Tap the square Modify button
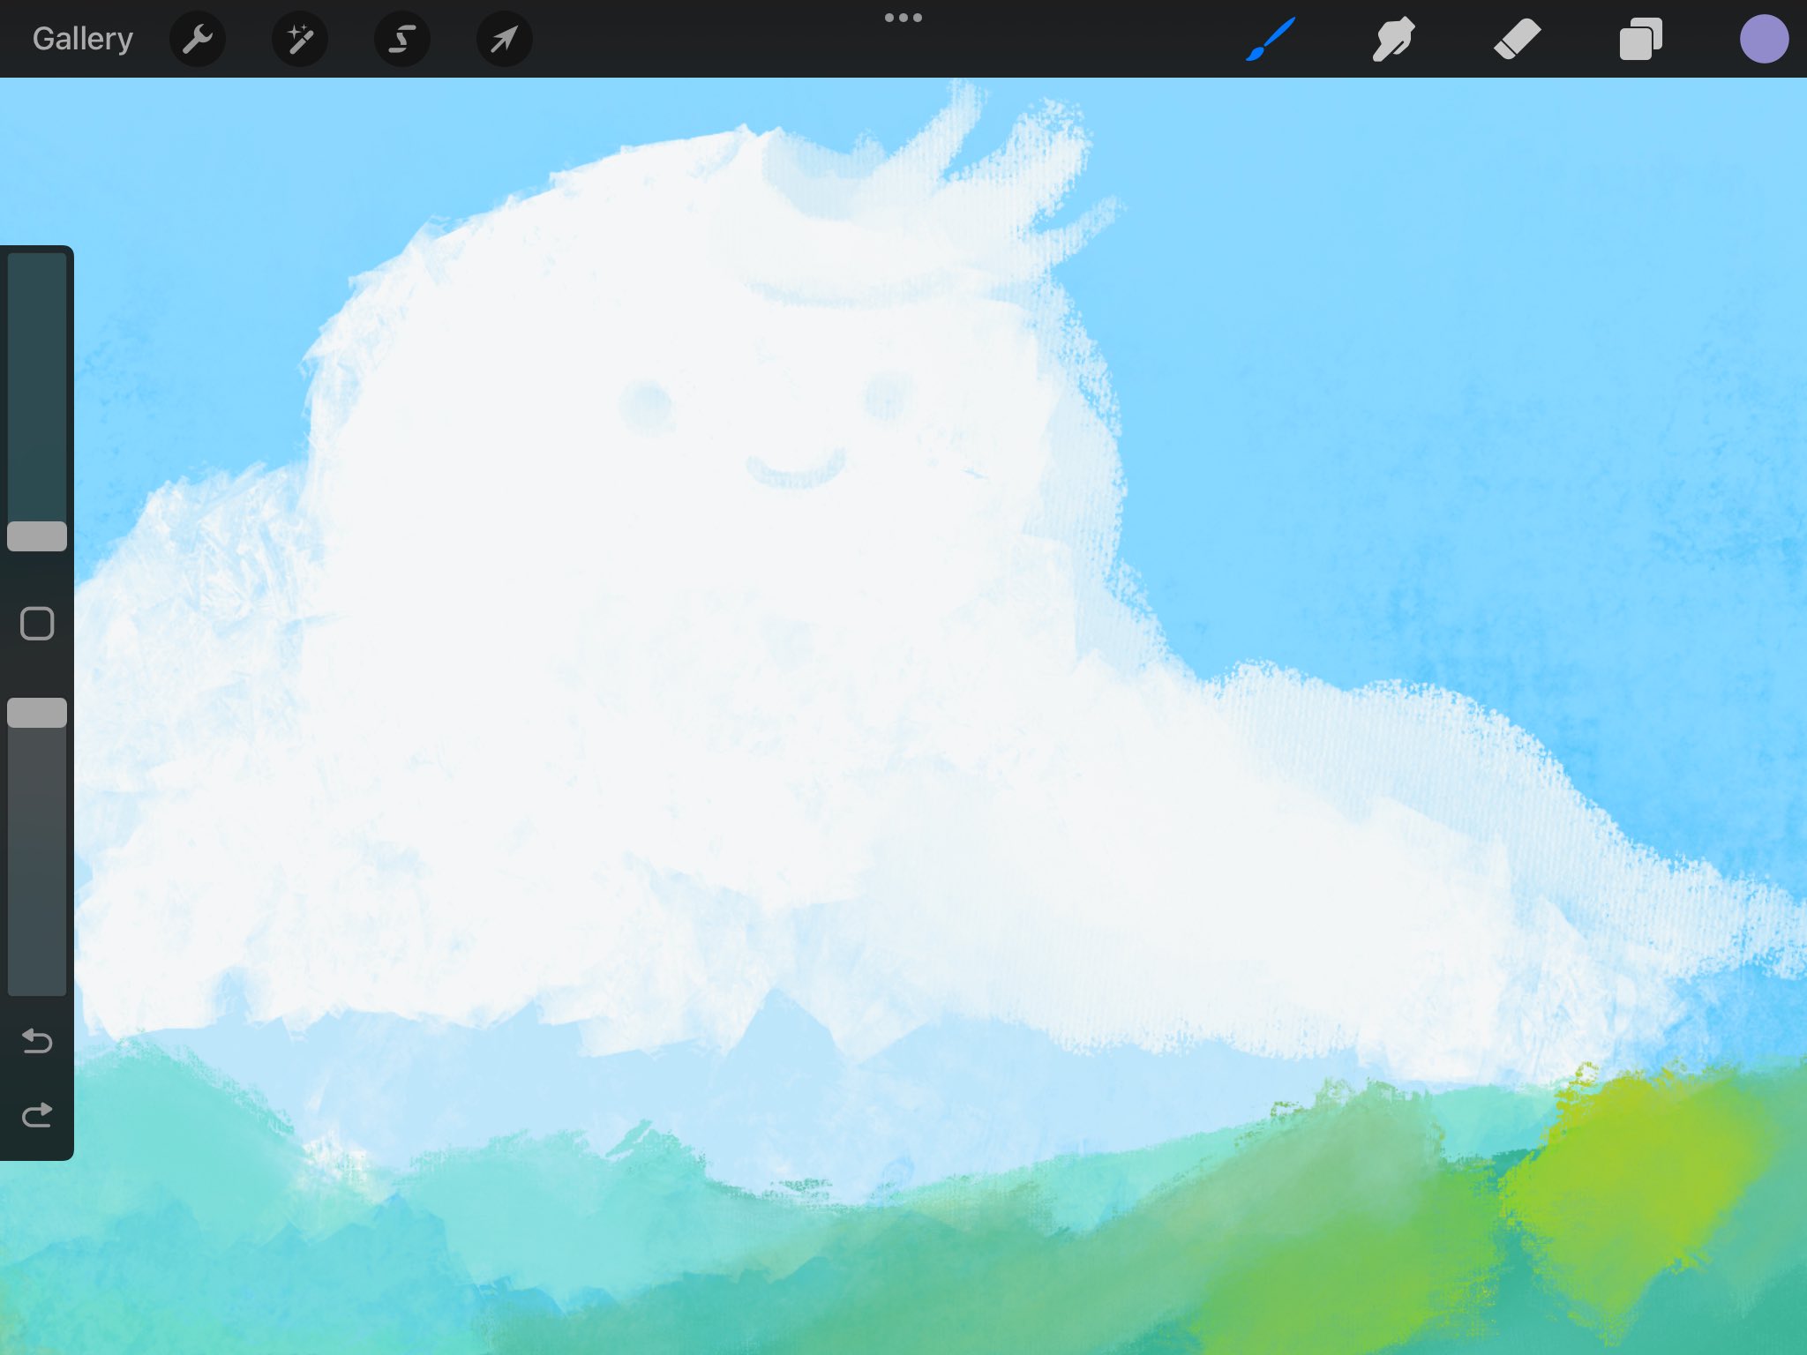The width and height of the screenshot is (1807, 1355). (37, 624)
